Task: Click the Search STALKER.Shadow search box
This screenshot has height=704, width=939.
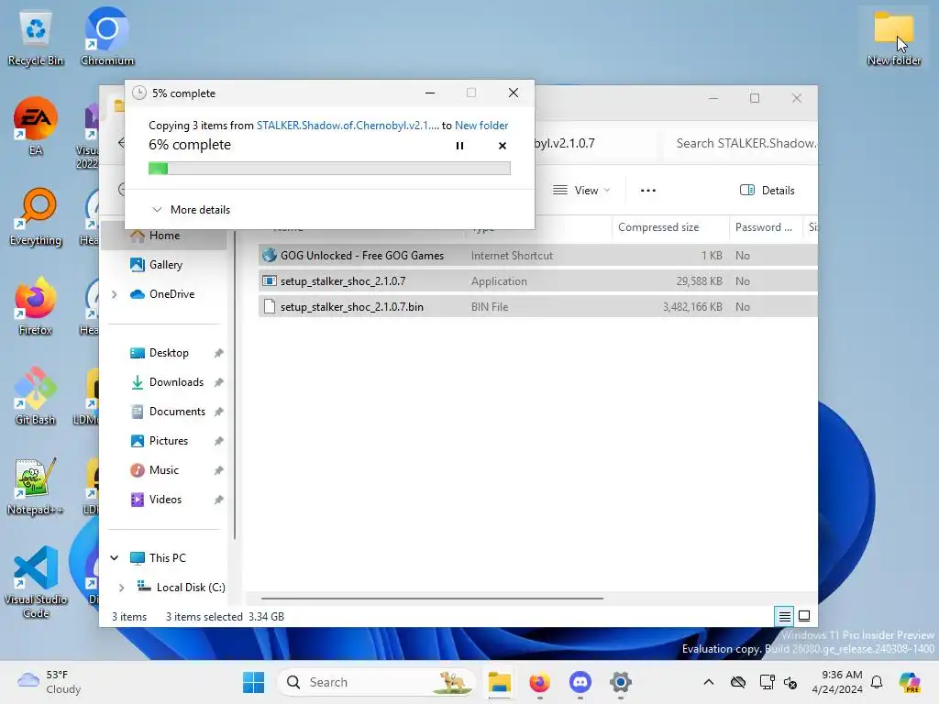Action: pos(743,143)
